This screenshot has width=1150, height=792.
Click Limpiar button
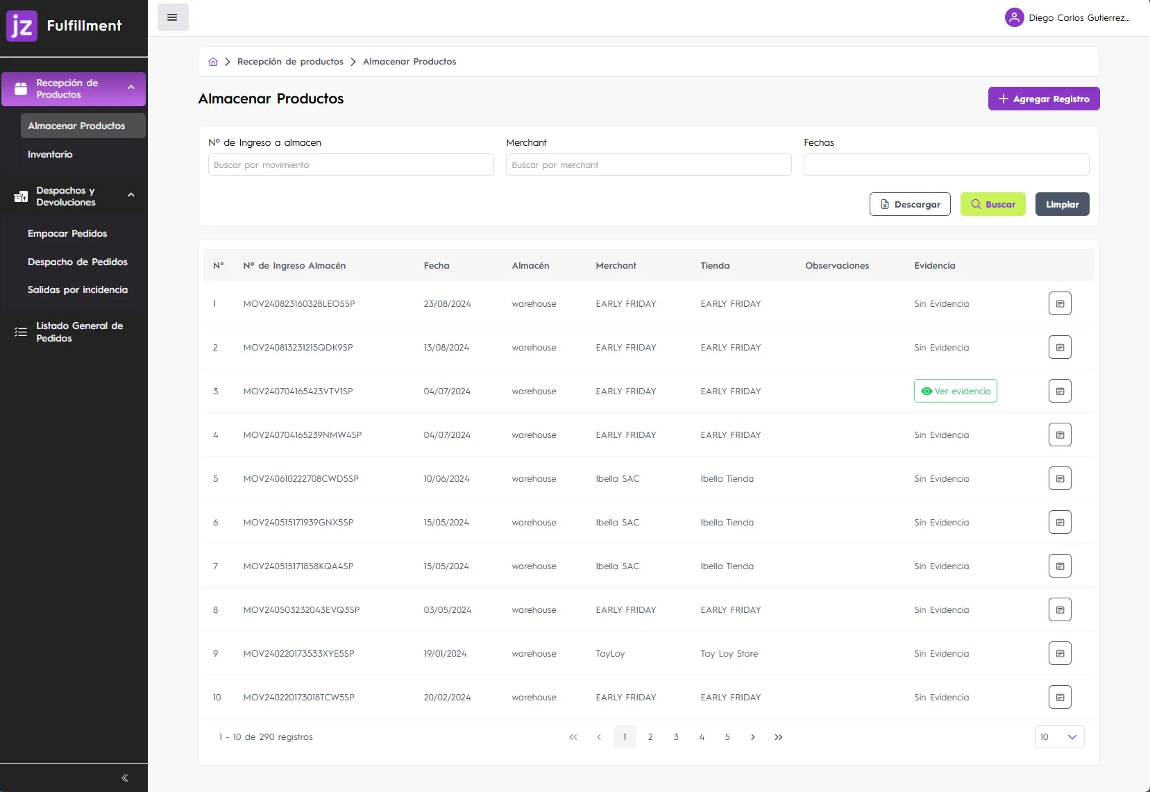(1062, 204)
